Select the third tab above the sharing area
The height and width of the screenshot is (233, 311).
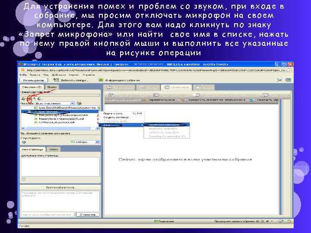click(x=176, y=87)
